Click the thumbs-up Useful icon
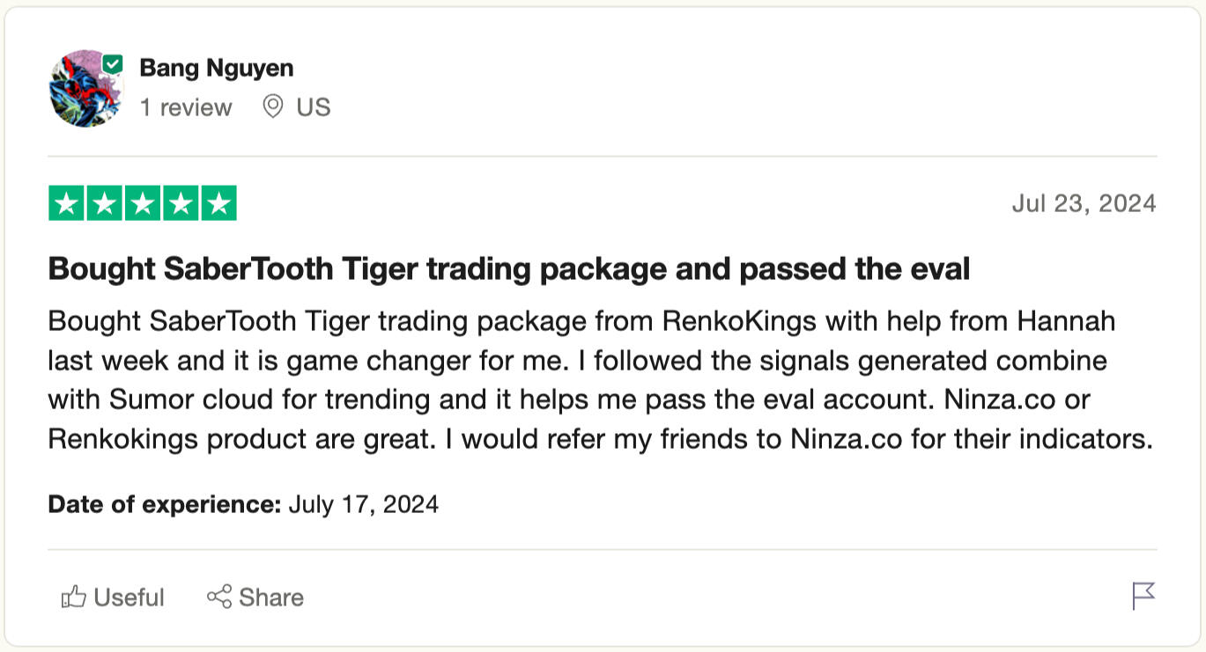This screenshot has width=1206, height=652. (73, 597)
